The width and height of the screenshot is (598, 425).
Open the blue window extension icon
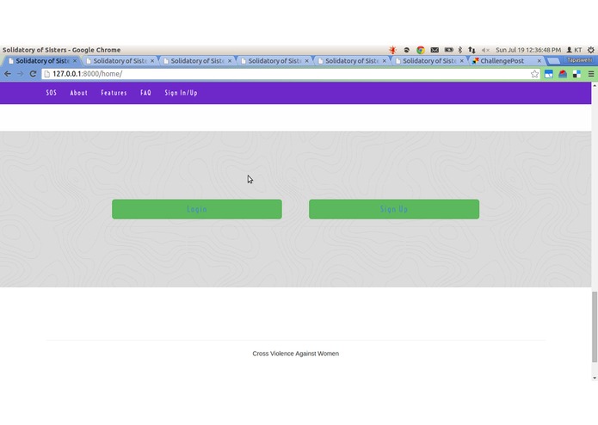pos(549,74)
